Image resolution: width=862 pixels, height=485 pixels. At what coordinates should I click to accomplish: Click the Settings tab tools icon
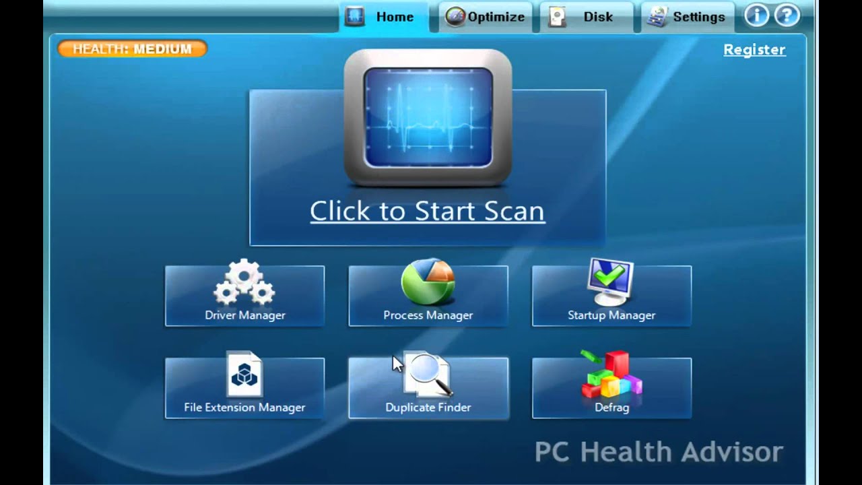point(657,17)
